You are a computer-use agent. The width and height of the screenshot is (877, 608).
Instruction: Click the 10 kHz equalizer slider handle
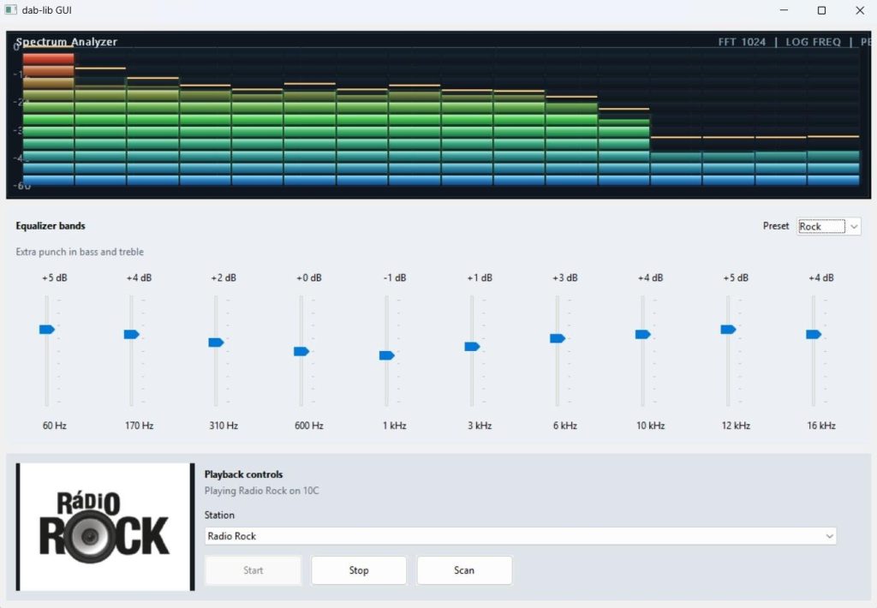coord(643,335)
